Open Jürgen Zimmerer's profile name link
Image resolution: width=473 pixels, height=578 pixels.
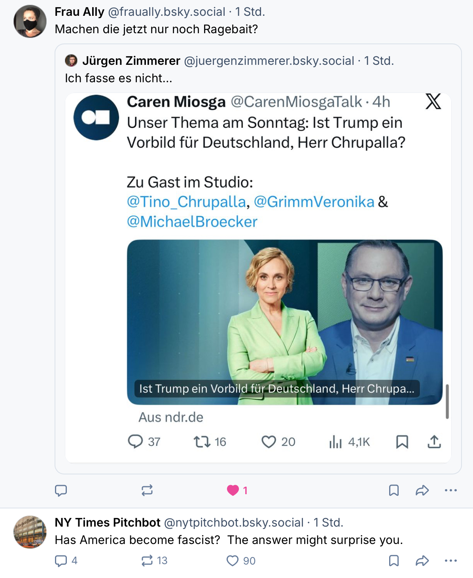click(x=131, y=61)
